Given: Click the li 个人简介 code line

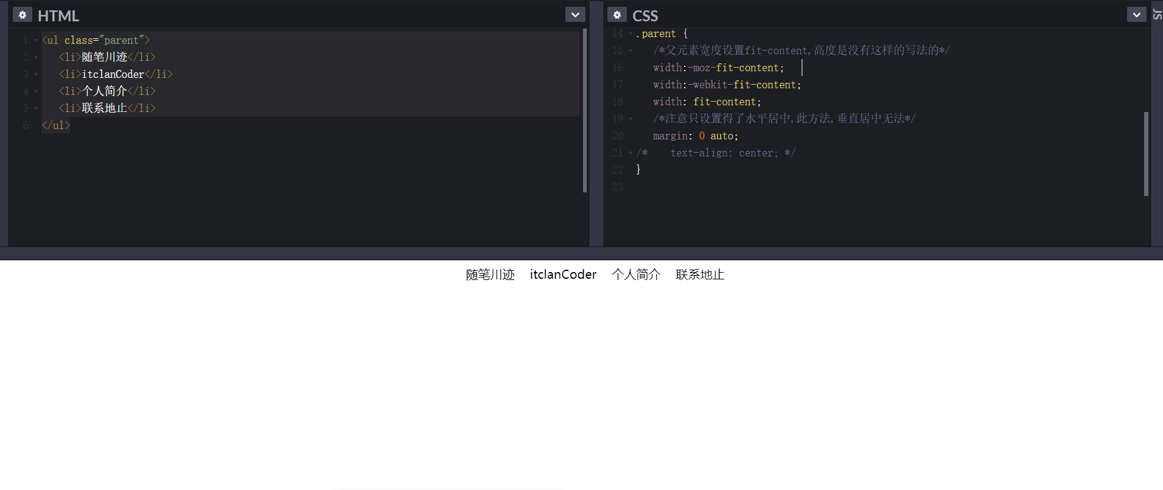Looking at the screenshot, I should pos(107,91).
